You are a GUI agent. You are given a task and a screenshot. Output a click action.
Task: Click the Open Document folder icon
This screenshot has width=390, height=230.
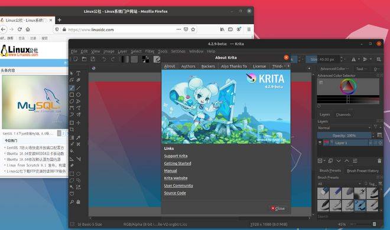(84, 59)
